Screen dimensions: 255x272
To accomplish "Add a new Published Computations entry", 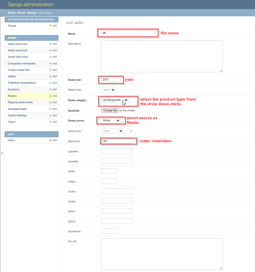I will pos(53,83).
